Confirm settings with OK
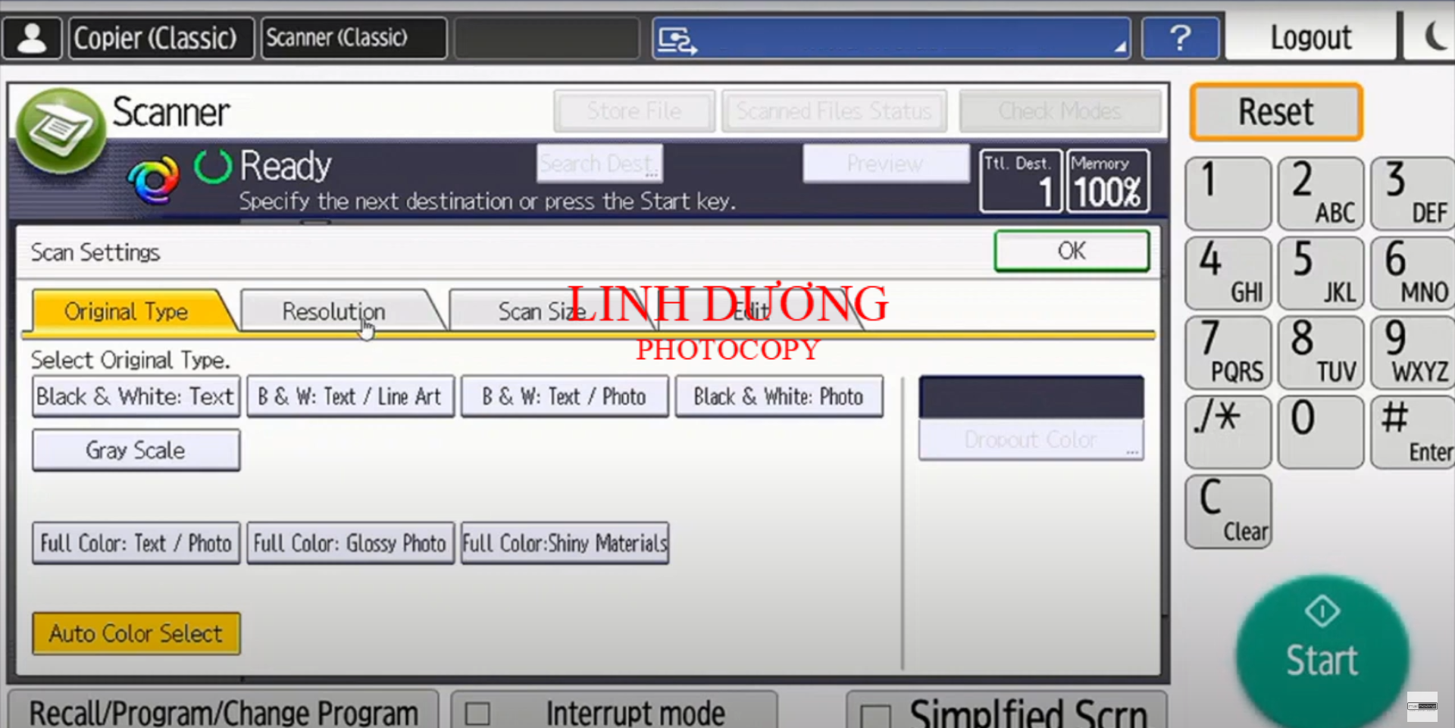The height and width of the screenshot is (728, 1455). pyautogui.click(x=1071, y=251)
